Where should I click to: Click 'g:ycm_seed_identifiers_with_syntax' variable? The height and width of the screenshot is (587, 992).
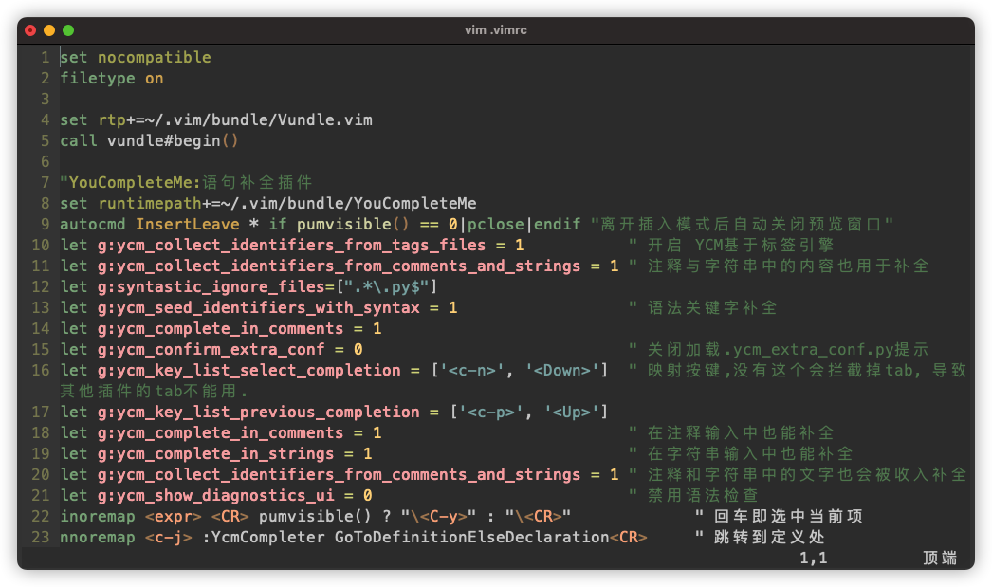259,307
